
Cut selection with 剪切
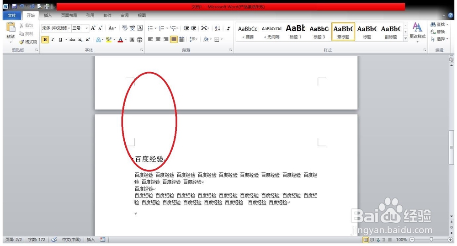click(x=27, y=26)
